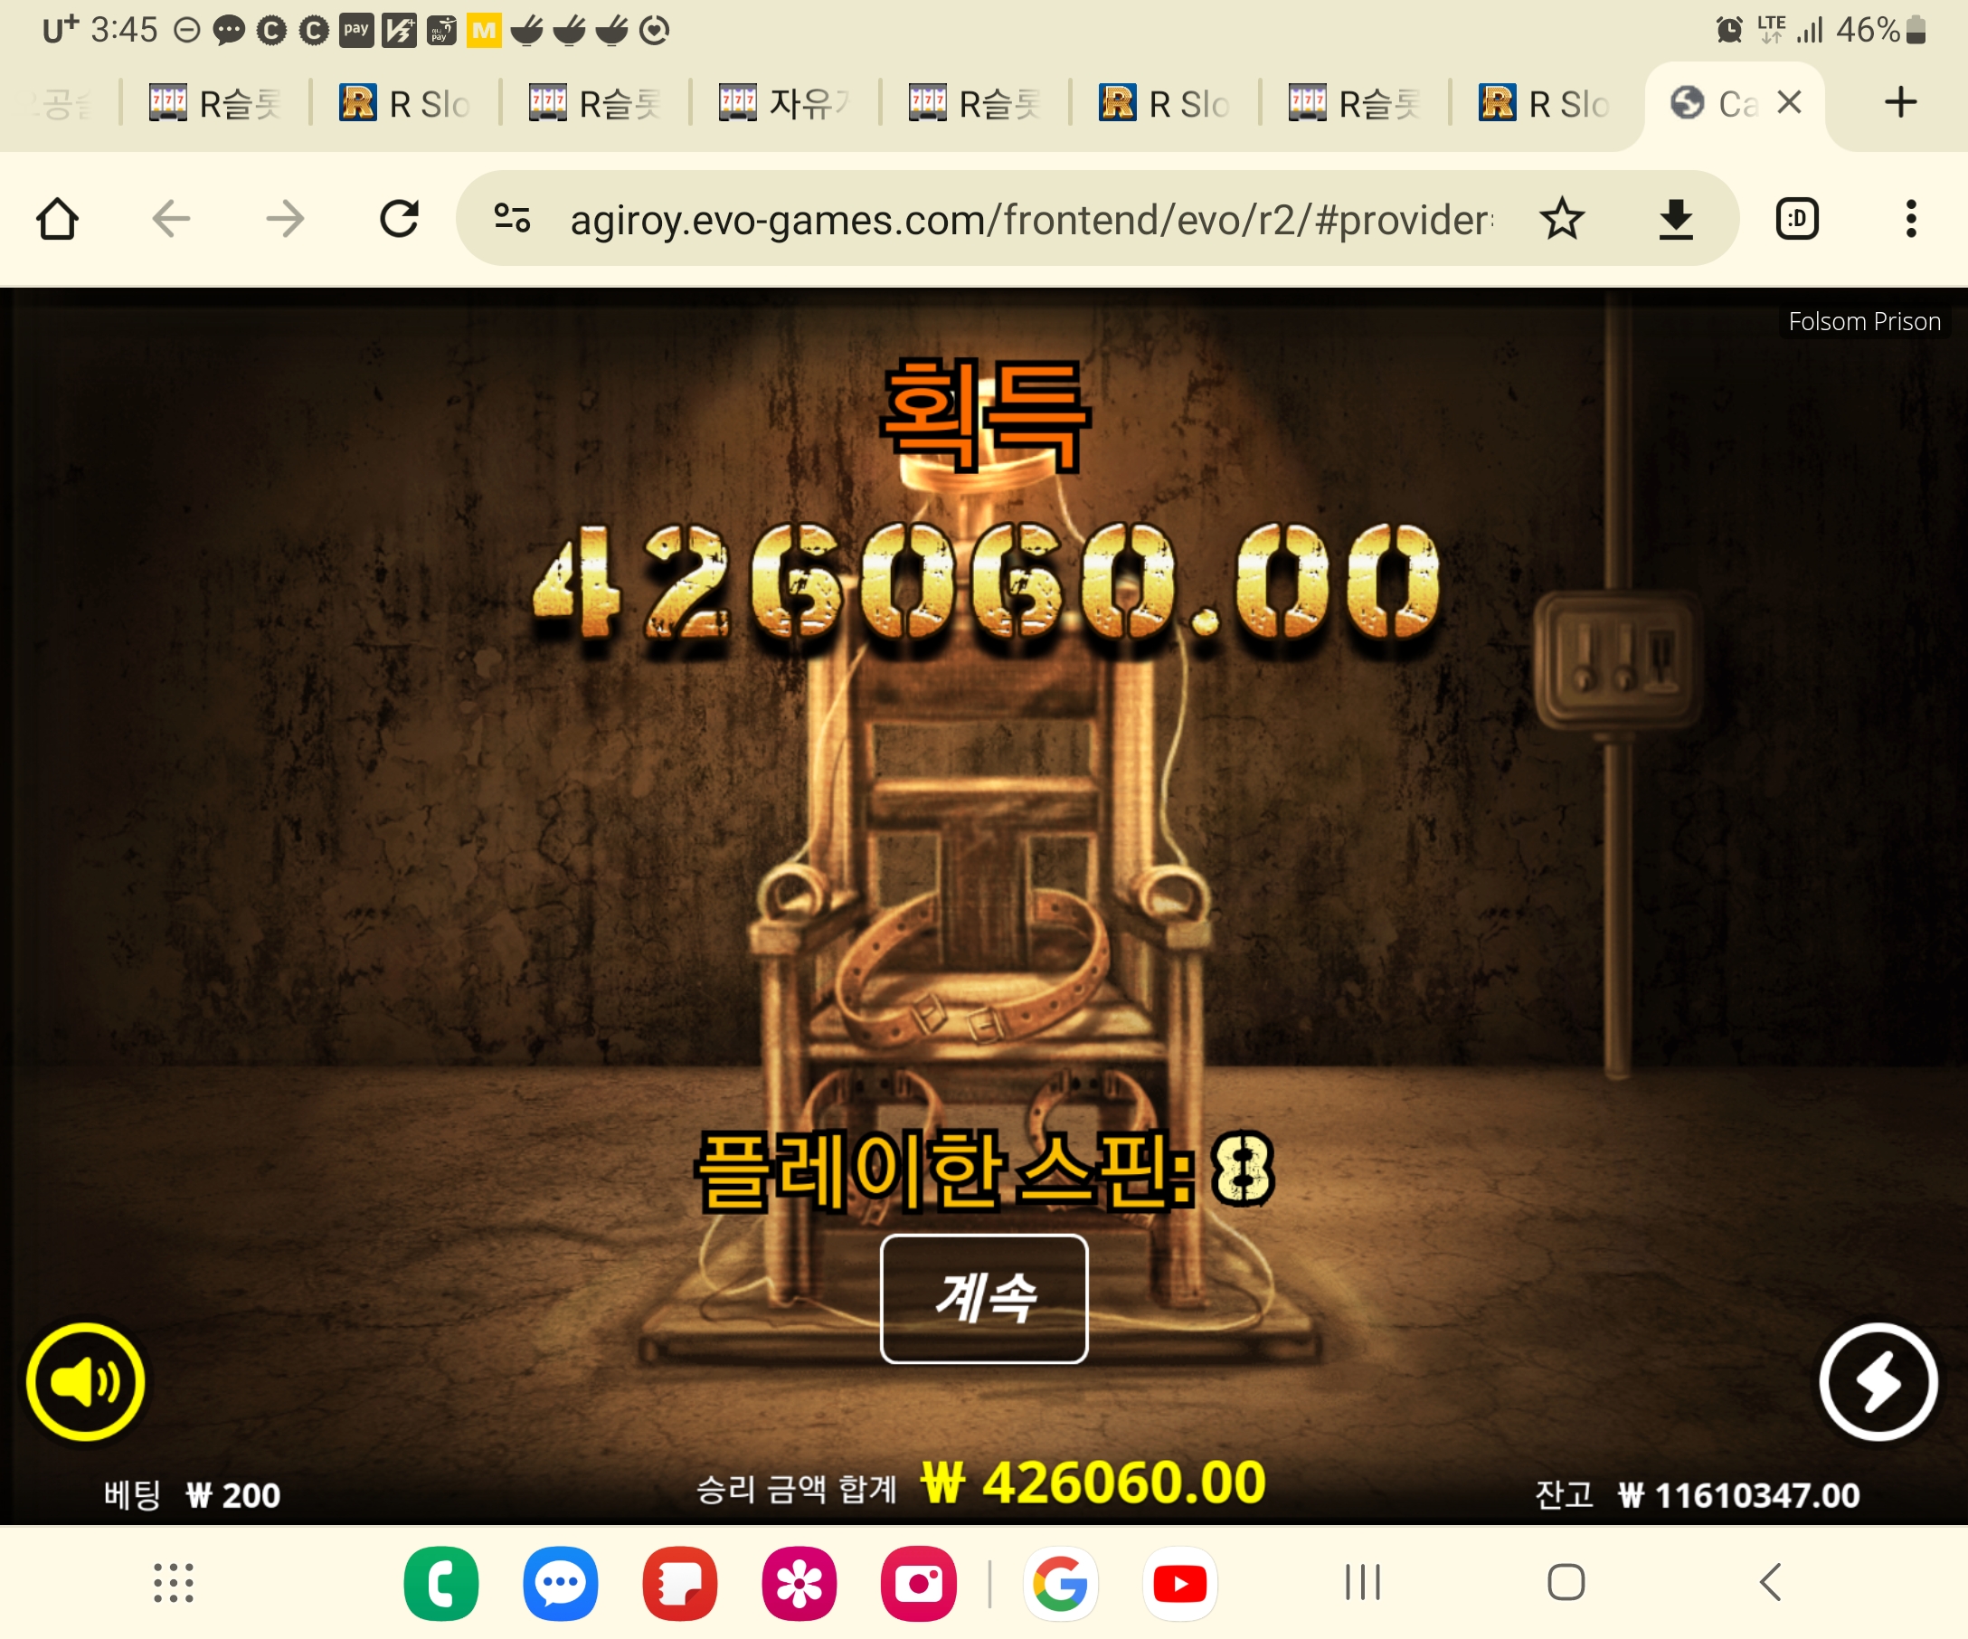Close the active Ca tab
The image size is (1968, 1639).
tap(1789, 102)
